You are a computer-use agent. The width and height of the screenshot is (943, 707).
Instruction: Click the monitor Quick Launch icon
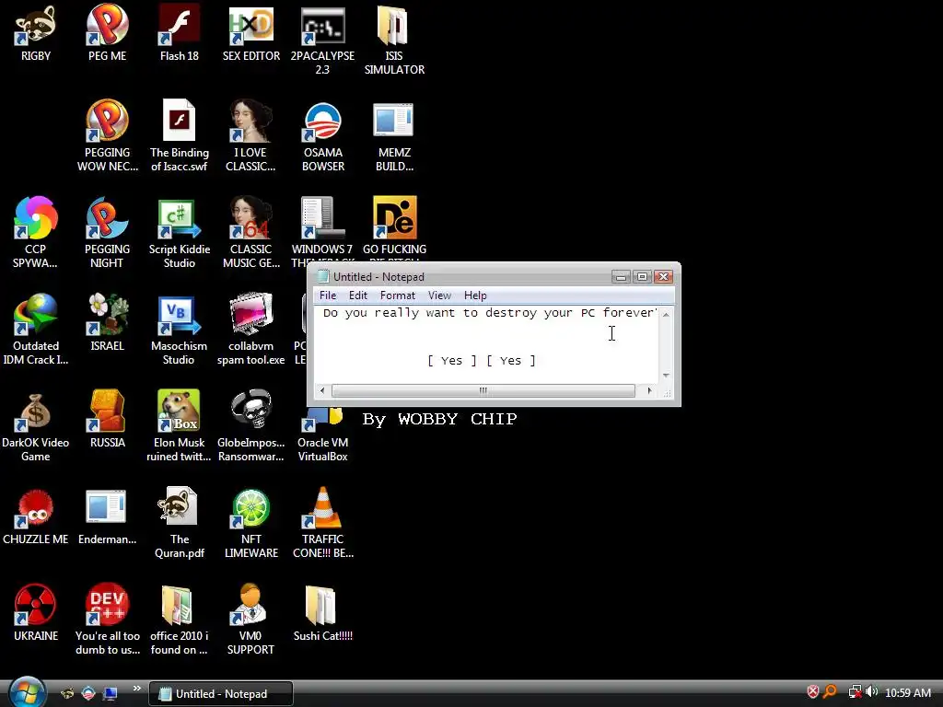click(x=110, y=694)
